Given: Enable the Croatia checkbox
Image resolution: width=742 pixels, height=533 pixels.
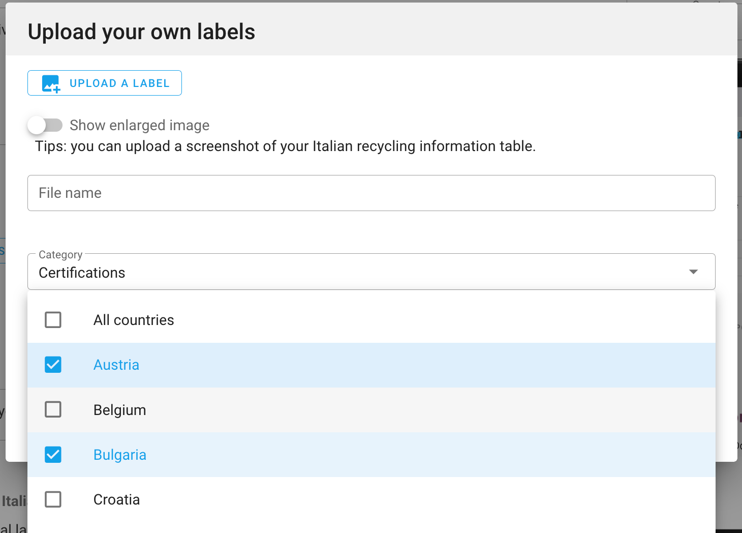Looking at the screenshot, I should [x=53, y=499].
